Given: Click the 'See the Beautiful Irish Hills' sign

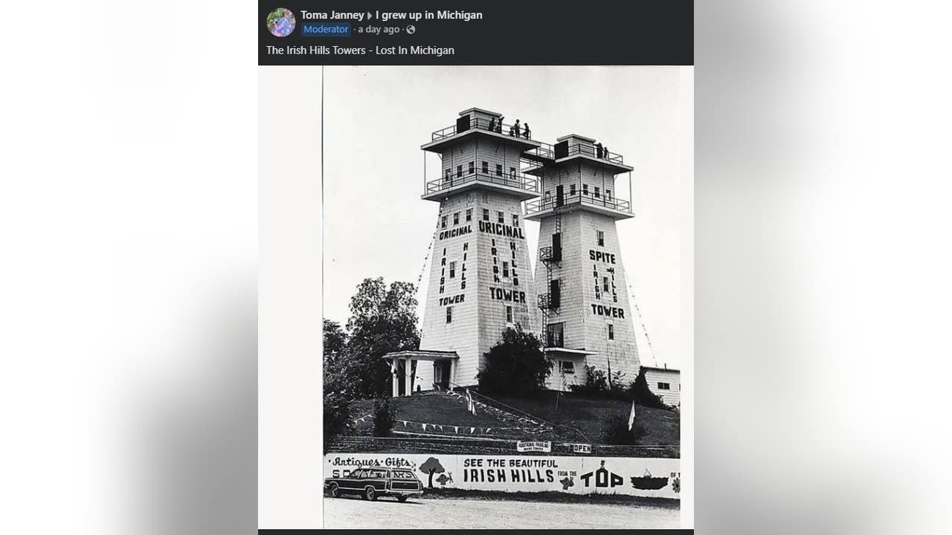Looking at the screenshot, I should 510,470.
